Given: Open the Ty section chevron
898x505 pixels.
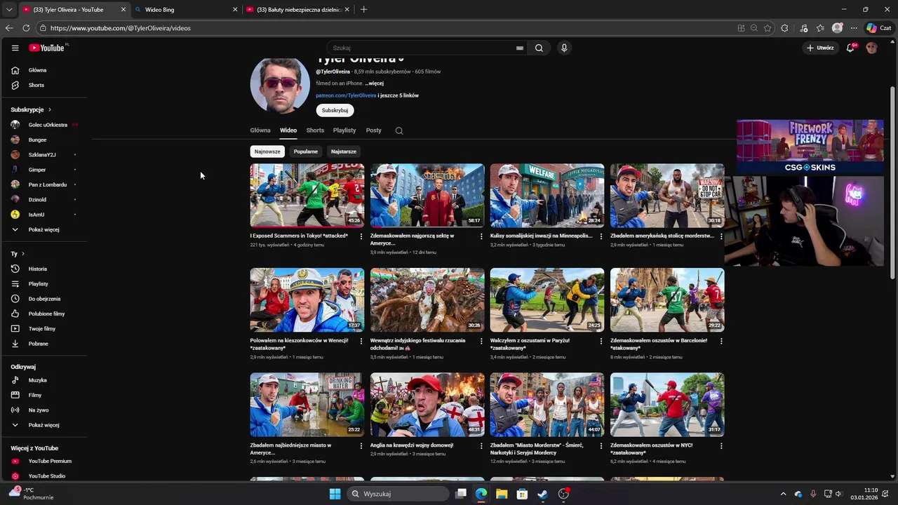Looking at the screenshot, I should [23, 254].
